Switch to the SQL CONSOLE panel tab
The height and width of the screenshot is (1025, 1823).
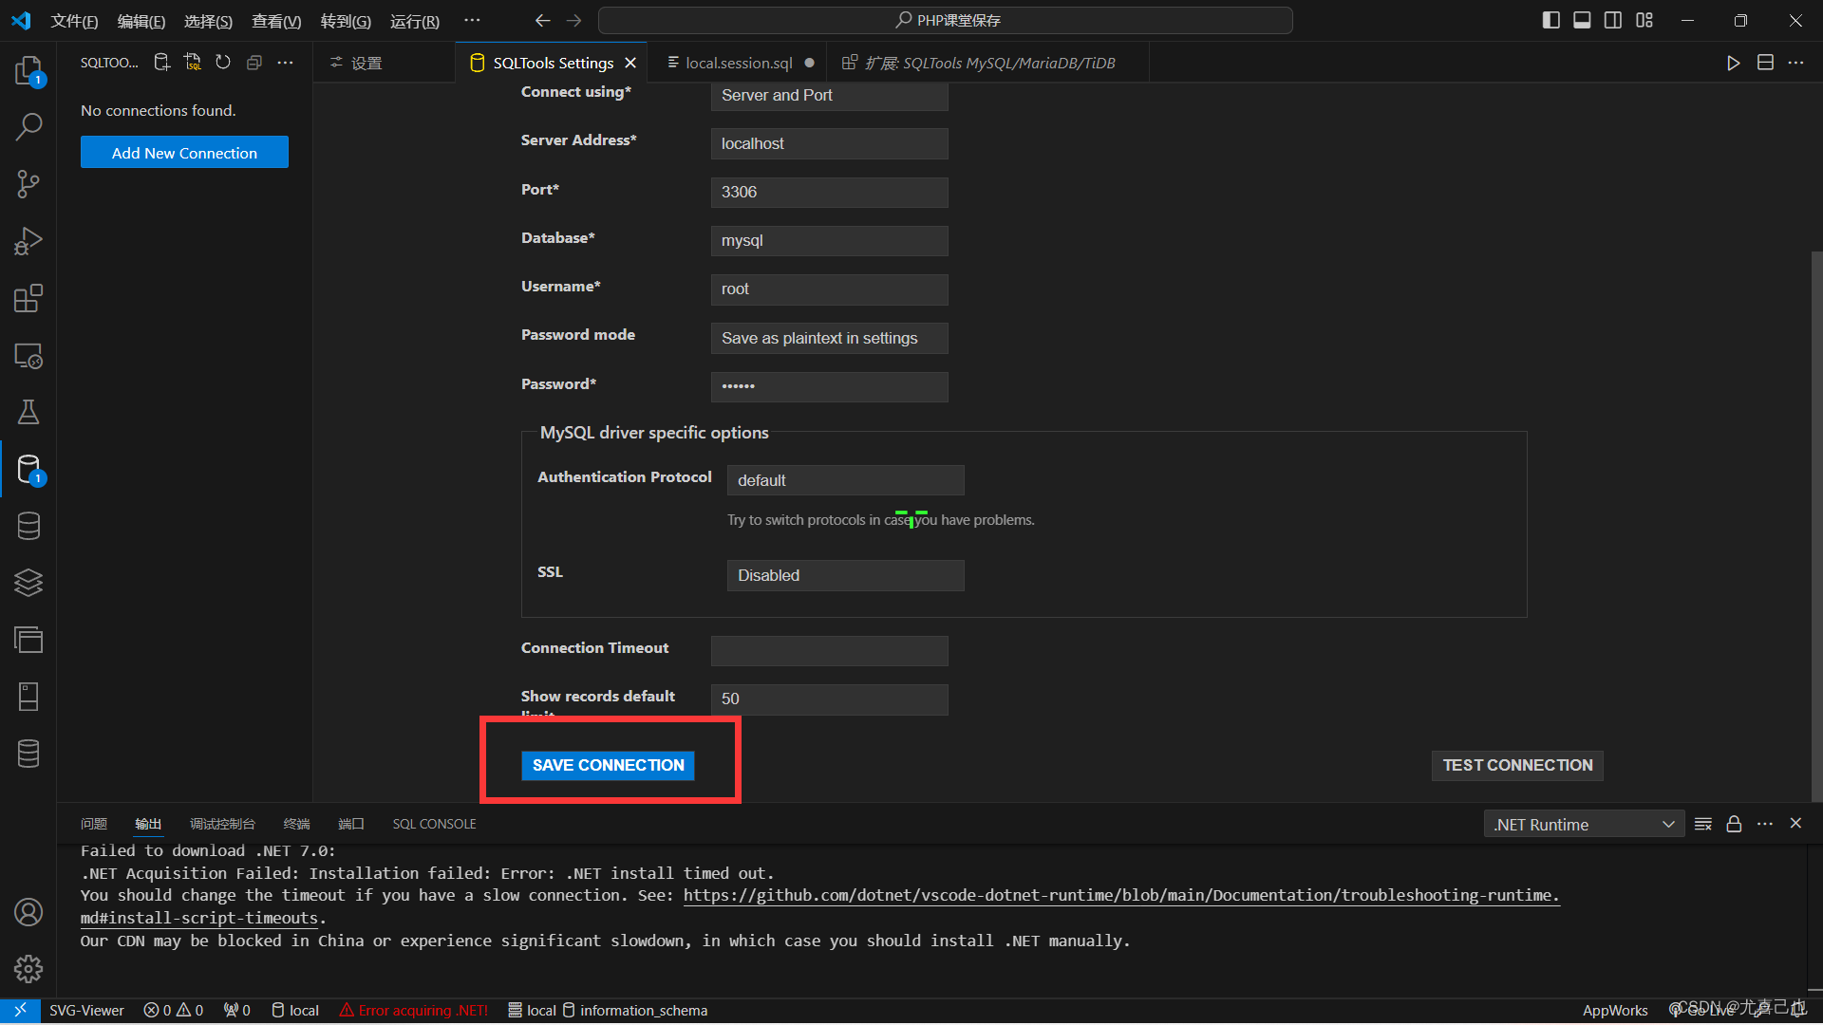click(x=434, y=824)
